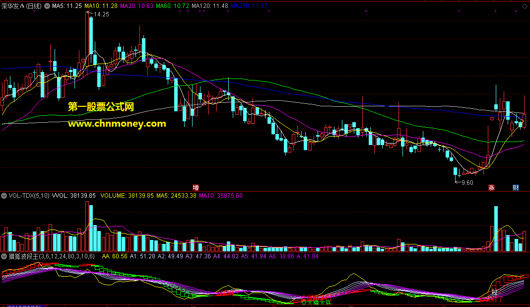Open the 涨 event marker
The height and width of the screenshot is (307, 530).
(x=491, y=187)
